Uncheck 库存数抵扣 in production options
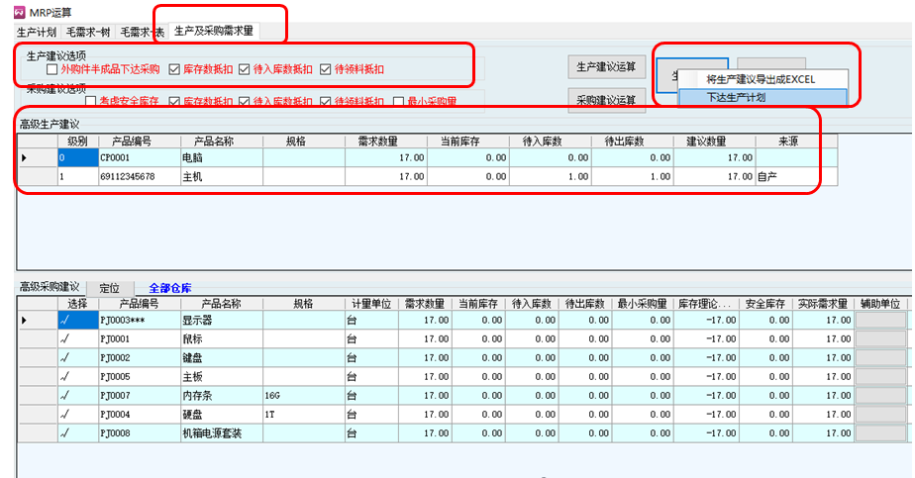This screenshot has width=915, height=478. pos(174,70)
